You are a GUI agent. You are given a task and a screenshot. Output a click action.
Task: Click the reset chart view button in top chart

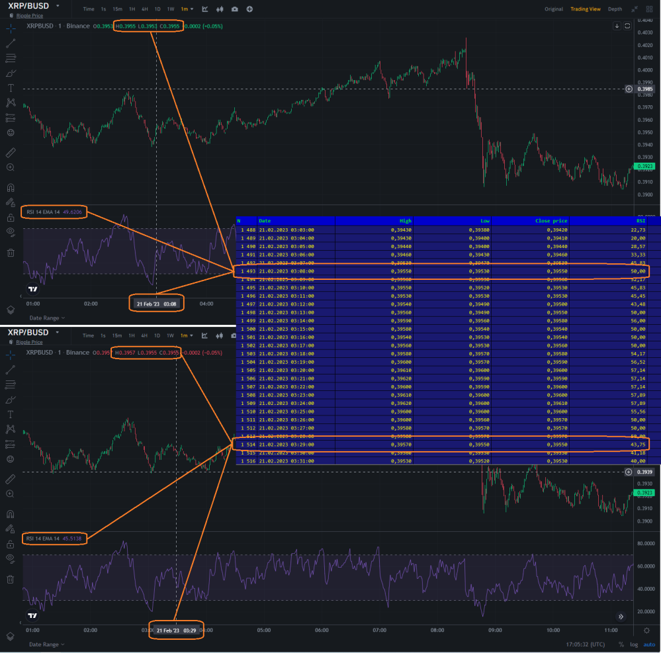[627, 26]
